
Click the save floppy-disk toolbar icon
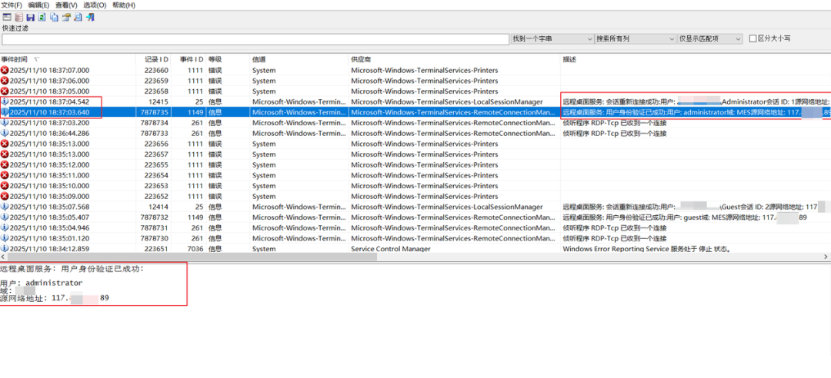pos(30,17)
